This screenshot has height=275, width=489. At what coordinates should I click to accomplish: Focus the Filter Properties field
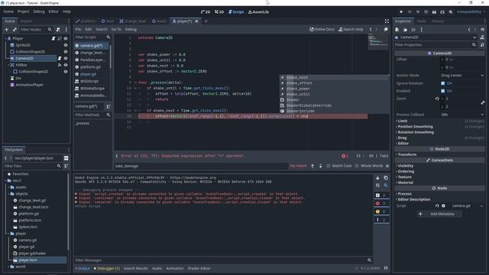pyautogui.click(x=436, y=45)
